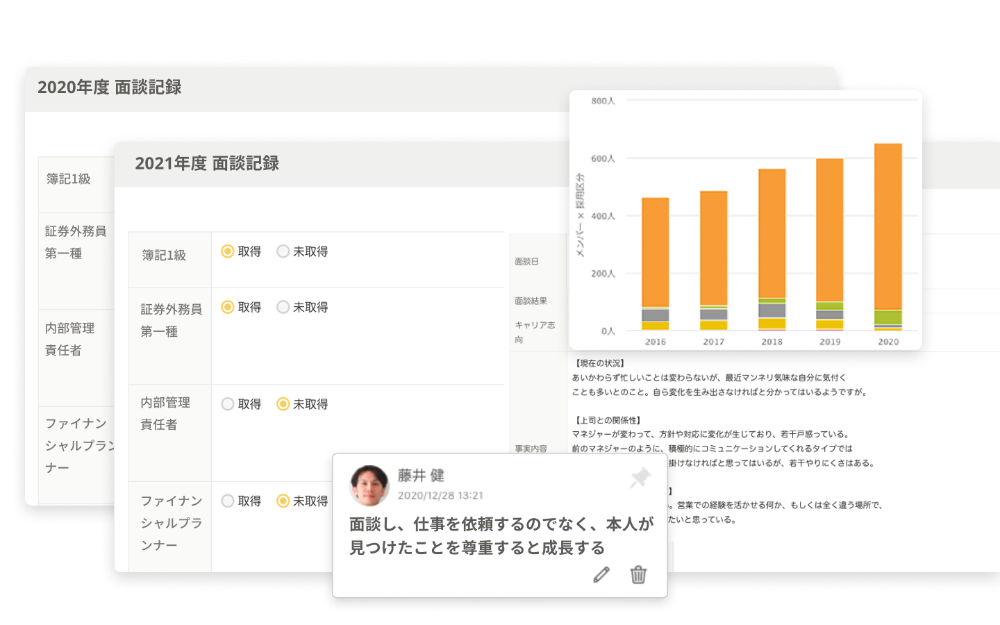The width and height of the screenshot is (1000, 625).
Task: Delete the comment using the trash icon
Action: point(638,574)
